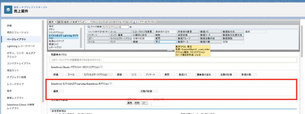
Task: Open the 保存 dropdown button
Action: [52, 22]
